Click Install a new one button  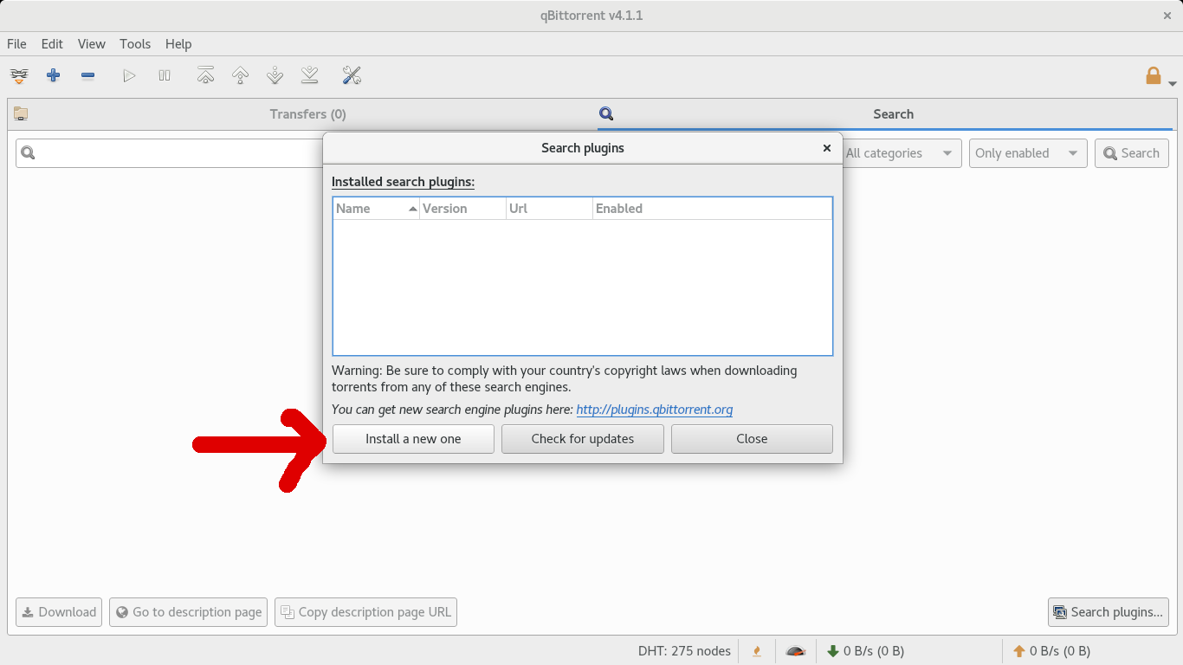click(413, 439)
